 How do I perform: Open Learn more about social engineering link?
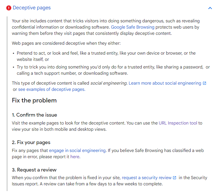165,83
